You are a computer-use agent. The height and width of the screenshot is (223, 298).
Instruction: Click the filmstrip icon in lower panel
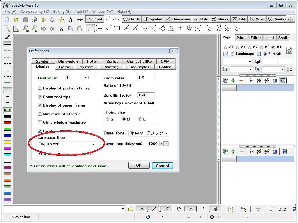coord(285,152)
